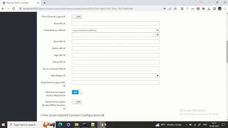
Task: Click the Policy URL help icon
Action: click(x=64, y=62)
